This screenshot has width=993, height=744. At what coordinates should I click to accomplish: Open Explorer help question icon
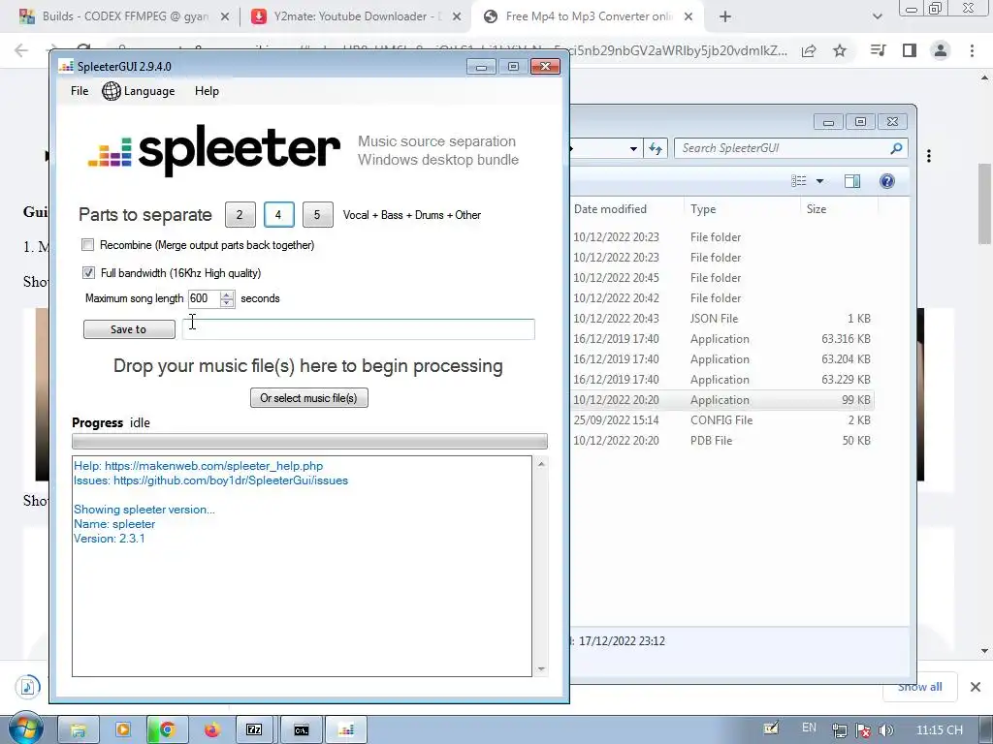(x=887, y=181)
